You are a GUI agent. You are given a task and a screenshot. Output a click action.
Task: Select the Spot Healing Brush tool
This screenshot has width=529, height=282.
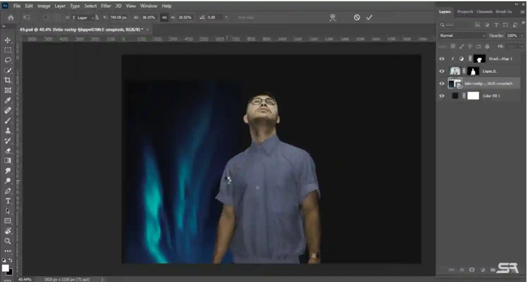click(7, 110)
